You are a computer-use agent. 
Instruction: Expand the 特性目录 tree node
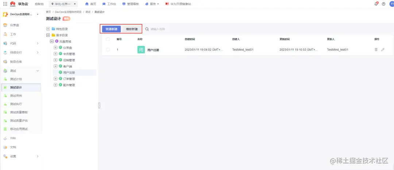[x=48, y=29]
